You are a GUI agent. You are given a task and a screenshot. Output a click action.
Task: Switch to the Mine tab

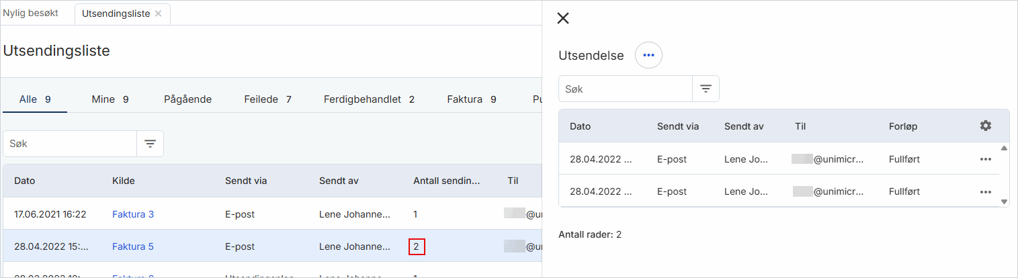110,99
